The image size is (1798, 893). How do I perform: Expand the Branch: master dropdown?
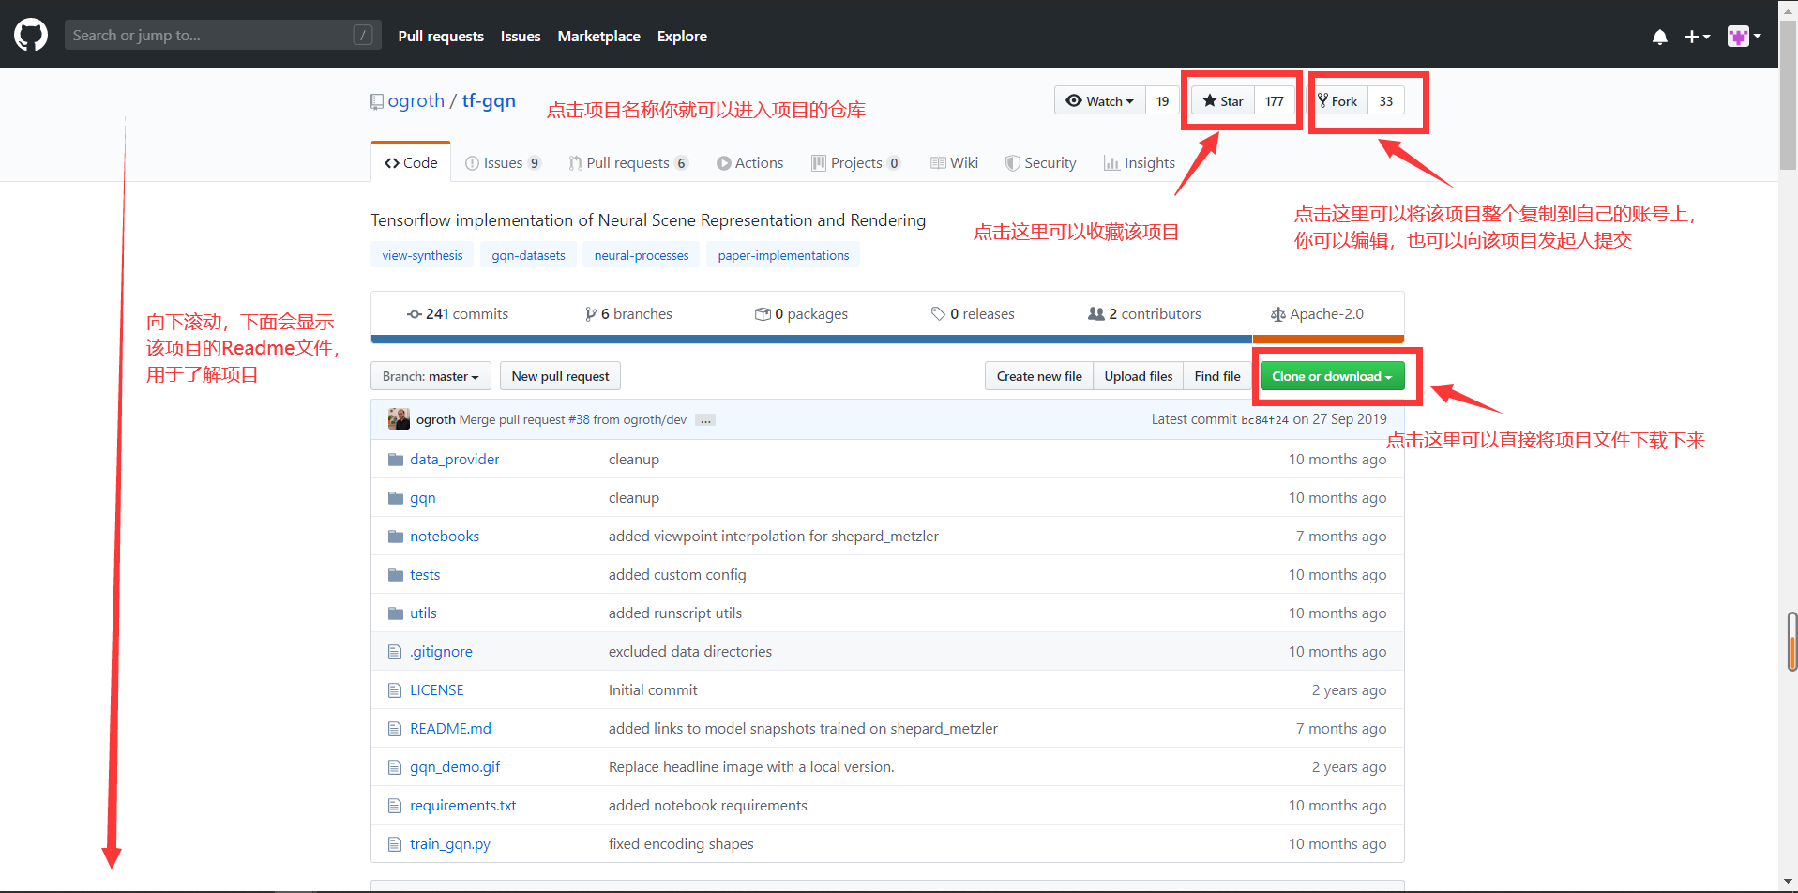point(431,376)
